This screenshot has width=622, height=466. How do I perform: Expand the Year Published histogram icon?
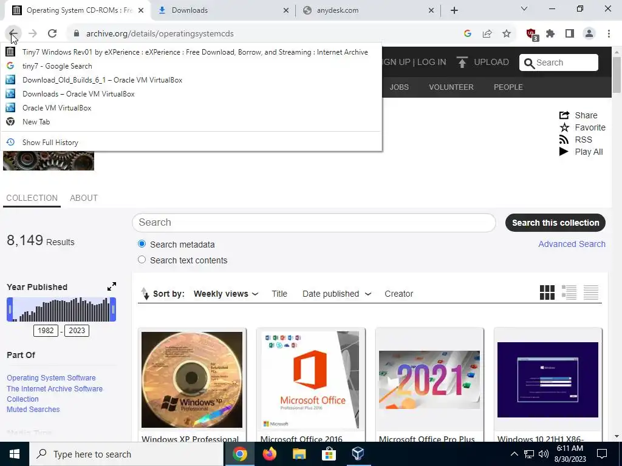[x=112, y=286]
